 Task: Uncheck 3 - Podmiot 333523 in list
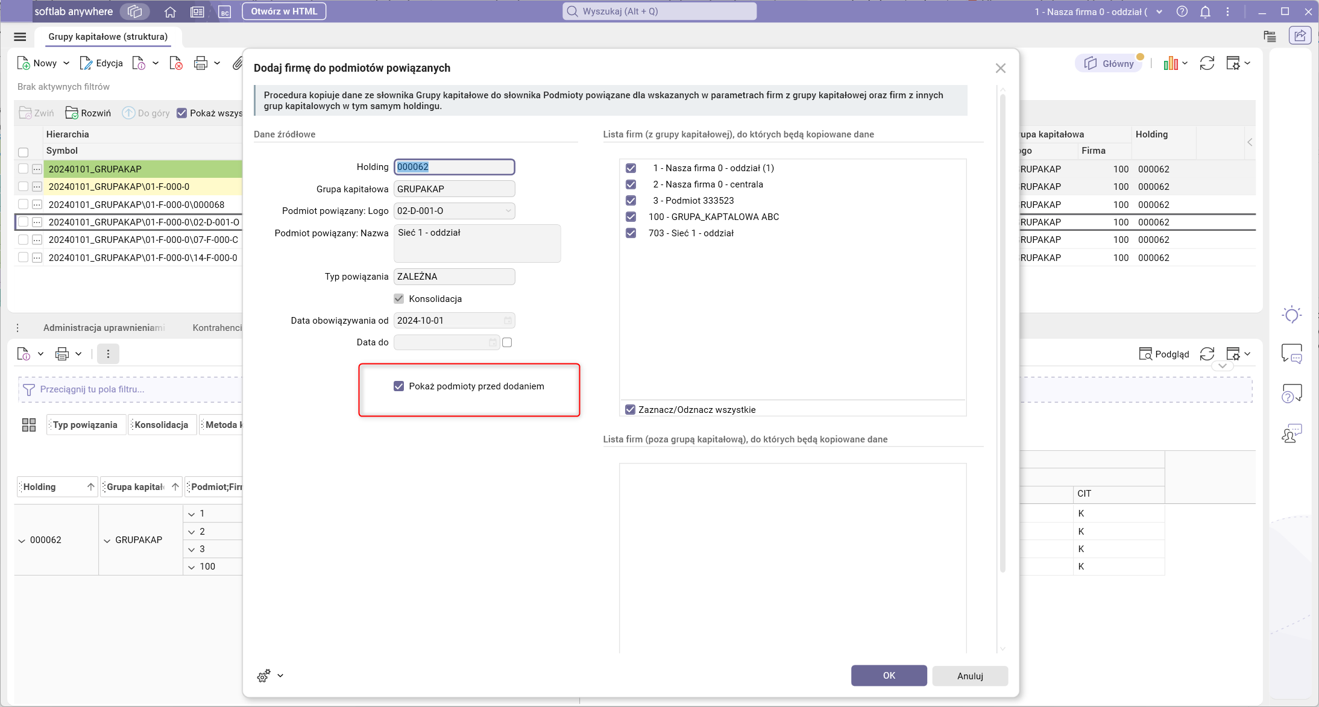tap(631, 201)
